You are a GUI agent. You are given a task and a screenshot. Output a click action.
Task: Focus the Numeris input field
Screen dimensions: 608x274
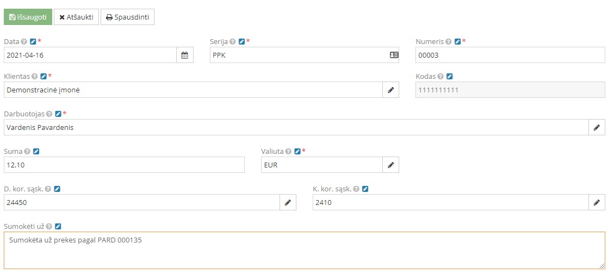coord(510,55)
